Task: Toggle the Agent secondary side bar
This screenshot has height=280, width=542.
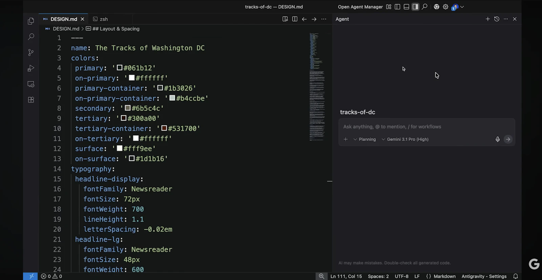Action: pos(415,7)
